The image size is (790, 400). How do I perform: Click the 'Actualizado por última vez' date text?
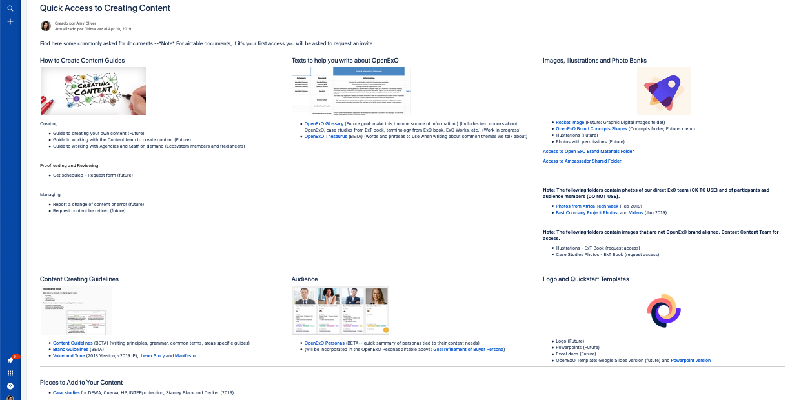click(93, 29)
